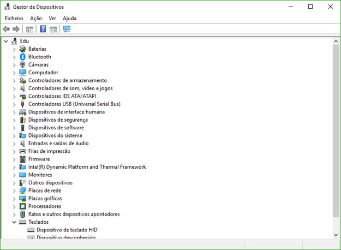Click the Filas de impressão printer icon
Screen dimensions: 341x250
click(x=22, y=151)
